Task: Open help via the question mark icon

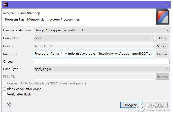Action: [x=8, y=104]
